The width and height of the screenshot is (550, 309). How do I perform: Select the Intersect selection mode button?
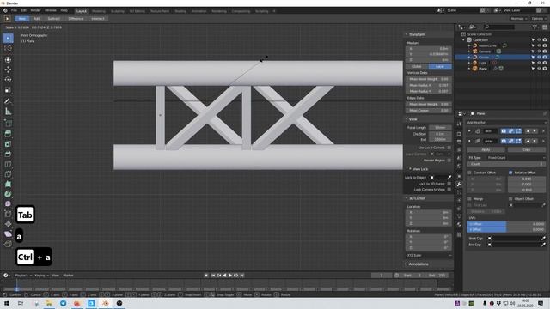tap(98, 19)
